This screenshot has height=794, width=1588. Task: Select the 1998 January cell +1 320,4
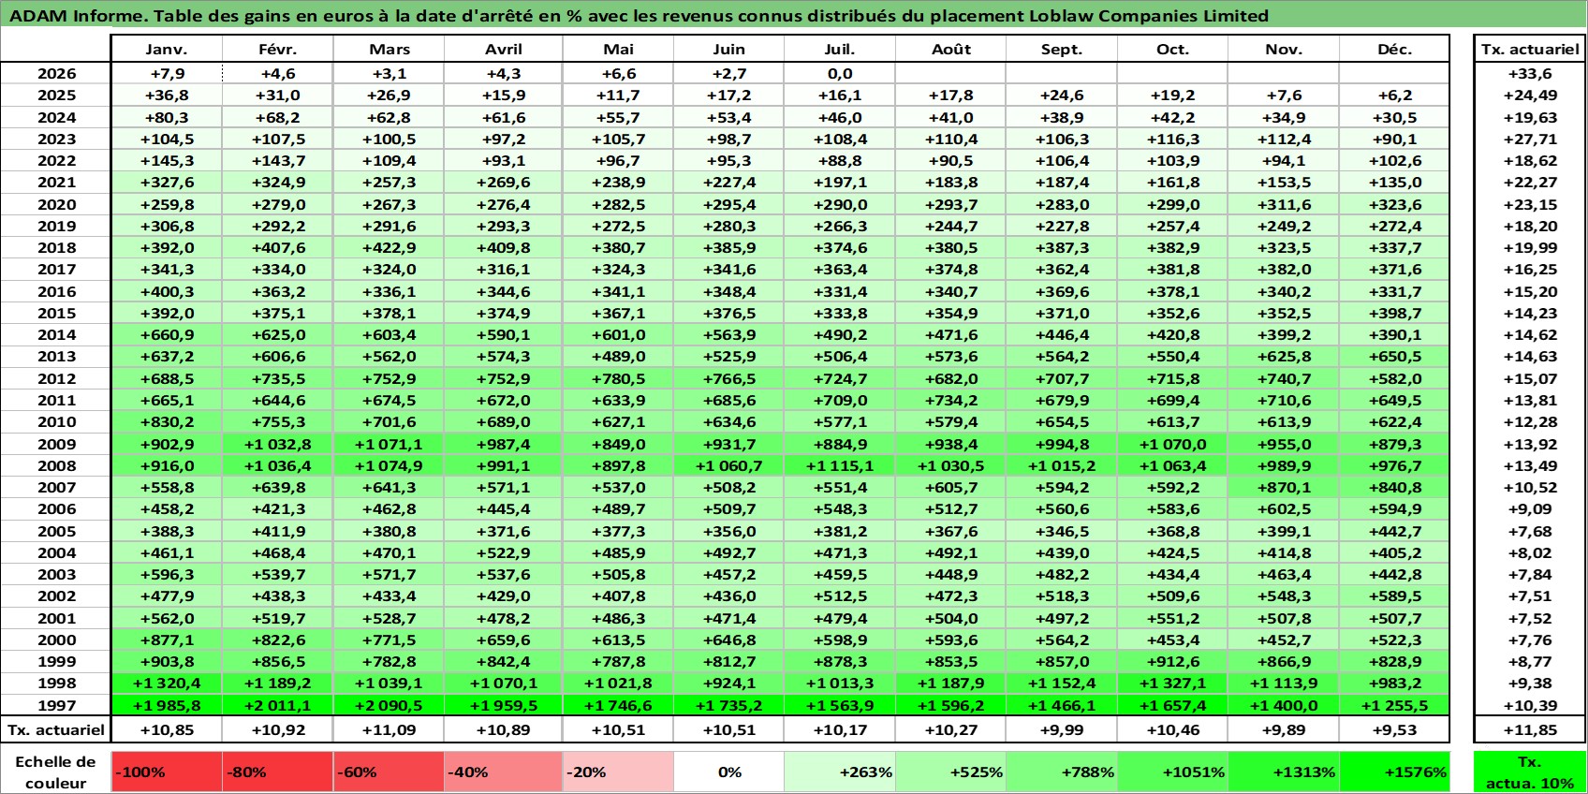[x=167, y=684]
